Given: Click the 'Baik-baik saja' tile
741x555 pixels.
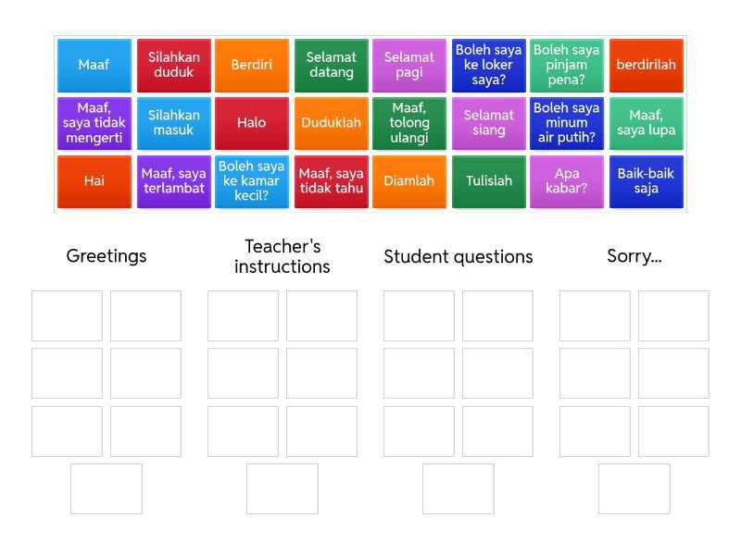Looking at the screenshot, I should [x=646, y=181].
